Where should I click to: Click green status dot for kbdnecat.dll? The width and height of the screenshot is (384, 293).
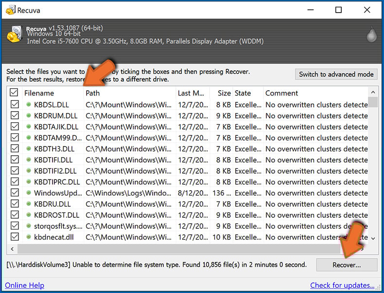pos(29,237)
